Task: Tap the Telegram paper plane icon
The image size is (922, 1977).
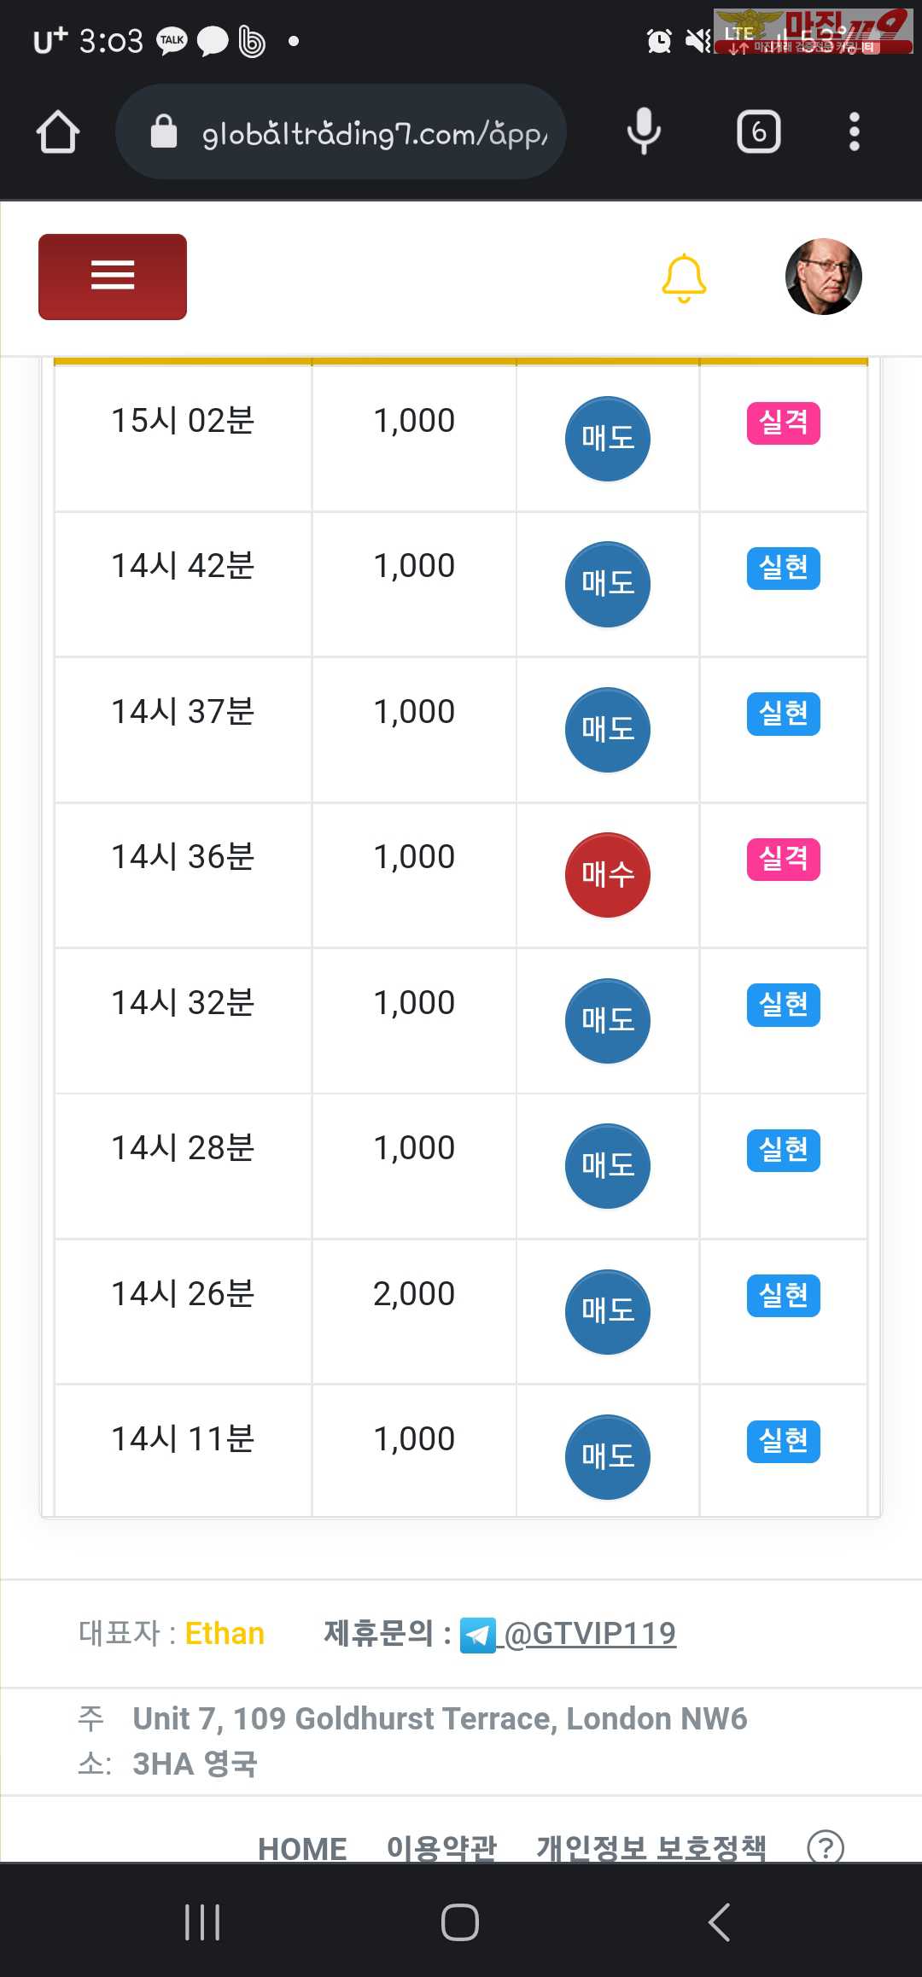Action: (x=478, y=1636)
